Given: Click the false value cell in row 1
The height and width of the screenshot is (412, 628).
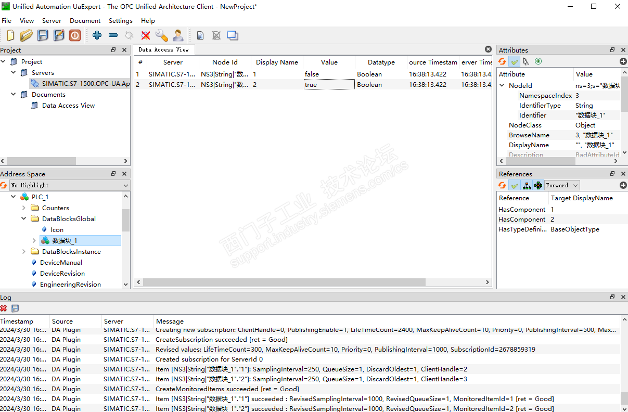Looking at the screenshot, I should (329, 74).
